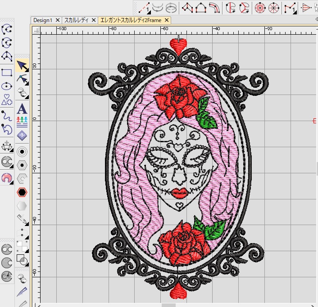Image resolution: width=318 pixels, height=307 pixels.
Task: Click the grey circle minus cutout tool
Action: (x=7, y=263)
